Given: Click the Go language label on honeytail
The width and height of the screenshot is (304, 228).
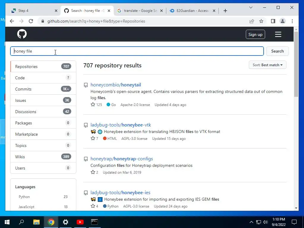Looking at the screenshot, I should point(111,105).
